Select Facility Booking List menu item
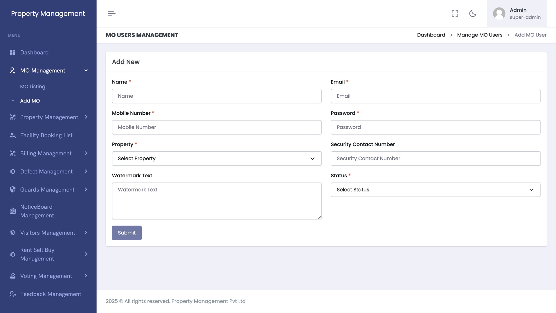 pos(46,135)
